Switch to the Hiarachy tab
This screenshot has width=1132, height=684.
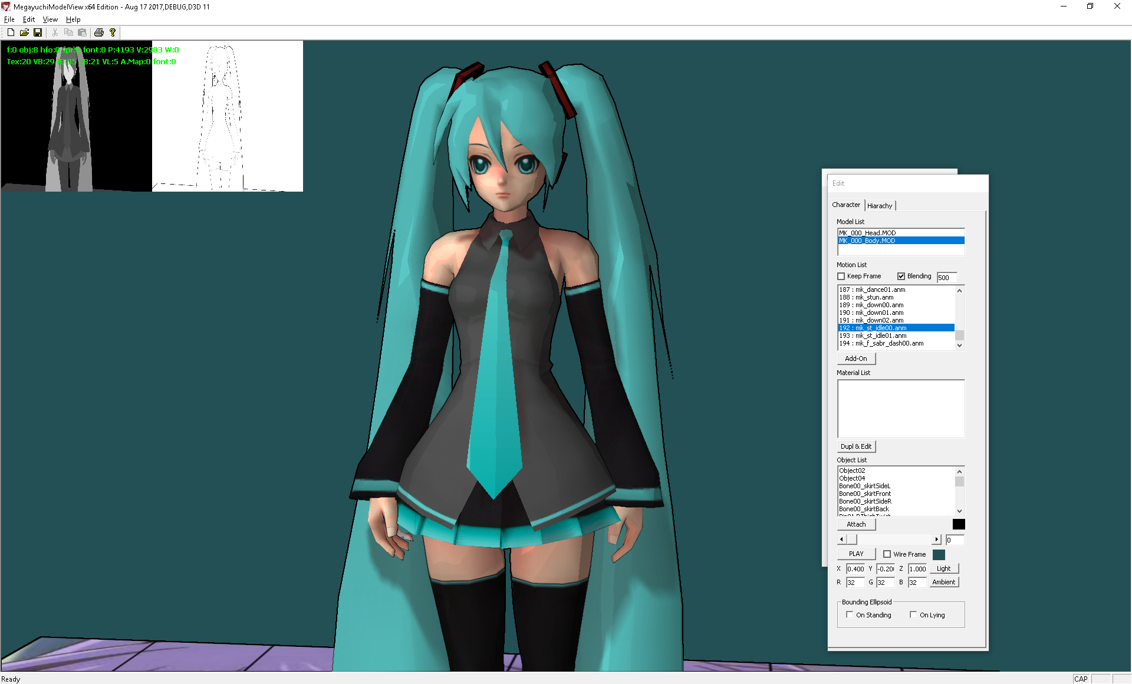tap(880, 206)
